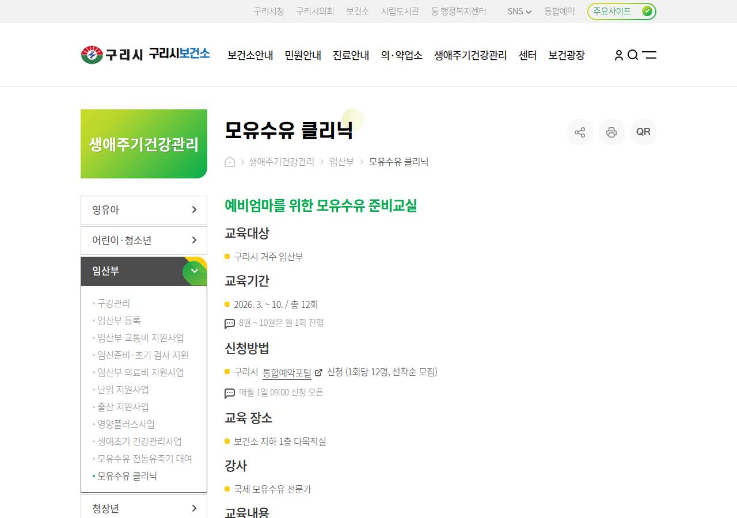Screen dimensions: 737x518
Task: Click 임산부 in the breadcrumb
Action: pyautogui.click(x=341, y=162)
